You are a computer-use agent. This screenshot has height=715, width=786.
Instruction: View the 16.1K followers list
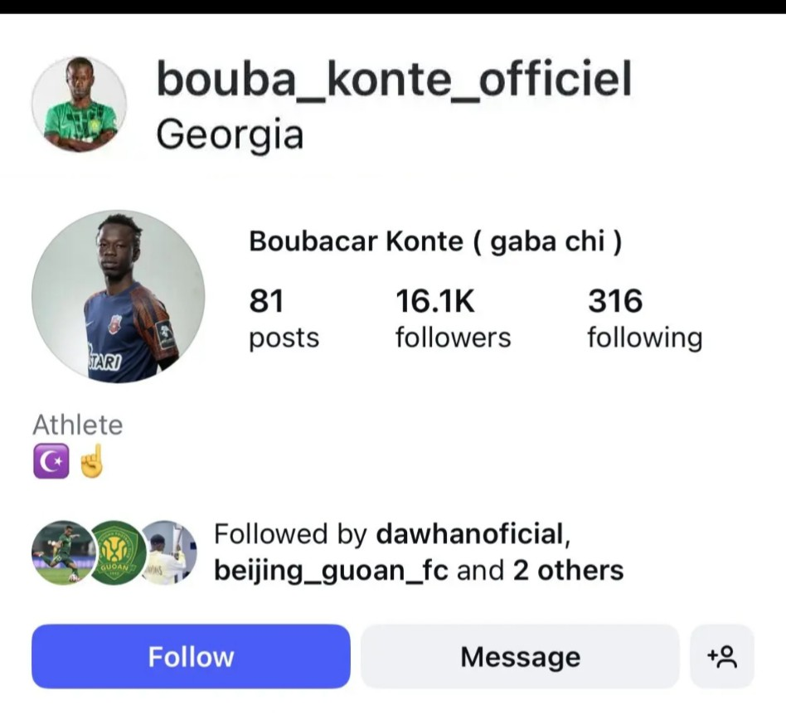coord(453,319)
